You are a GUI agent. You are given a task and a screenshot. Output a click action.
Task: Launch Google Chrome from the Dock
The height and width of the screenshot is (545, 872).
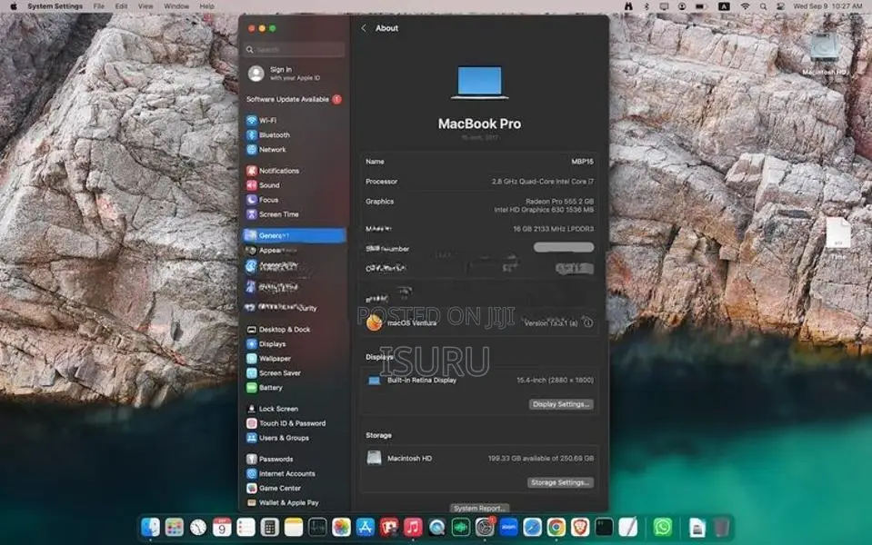point(556,527)
